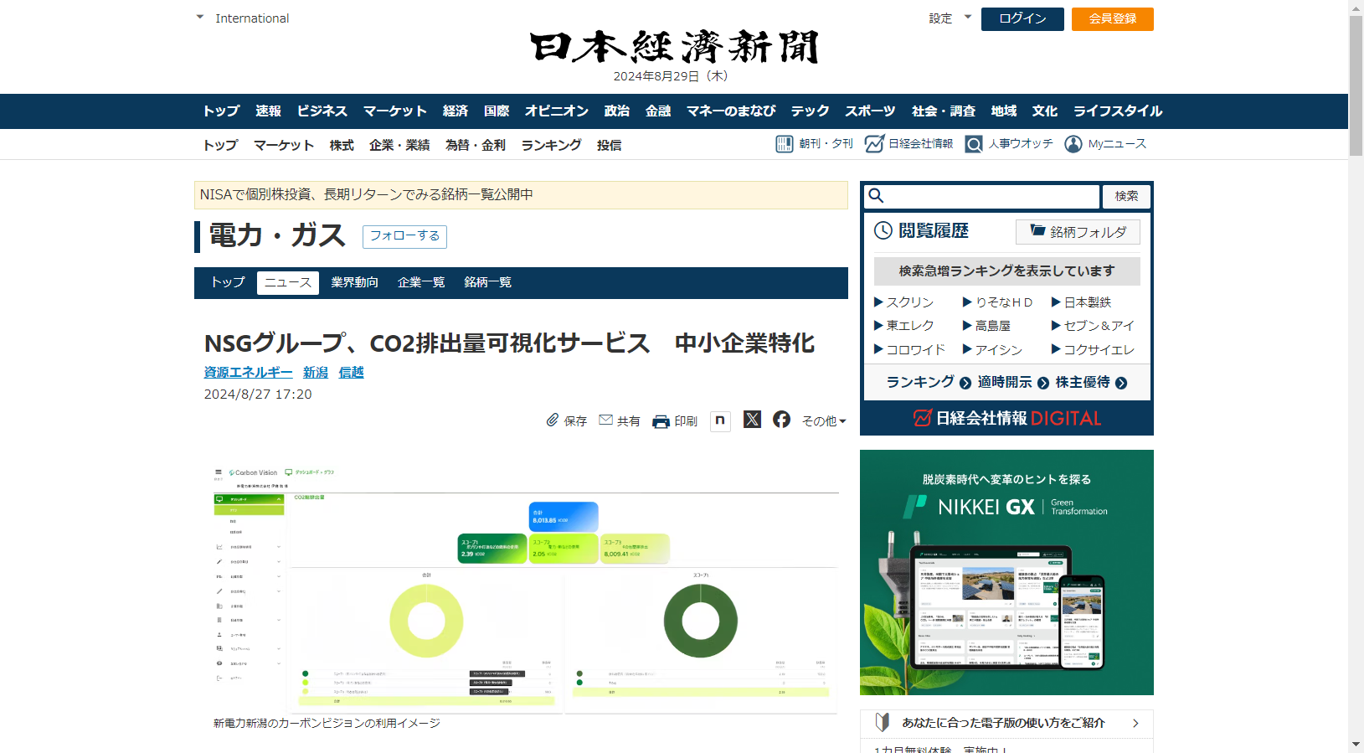The width and height of the screenshot is (1364, 753).
Task: Expand the International dropdown
Action: tap(200, 18)
